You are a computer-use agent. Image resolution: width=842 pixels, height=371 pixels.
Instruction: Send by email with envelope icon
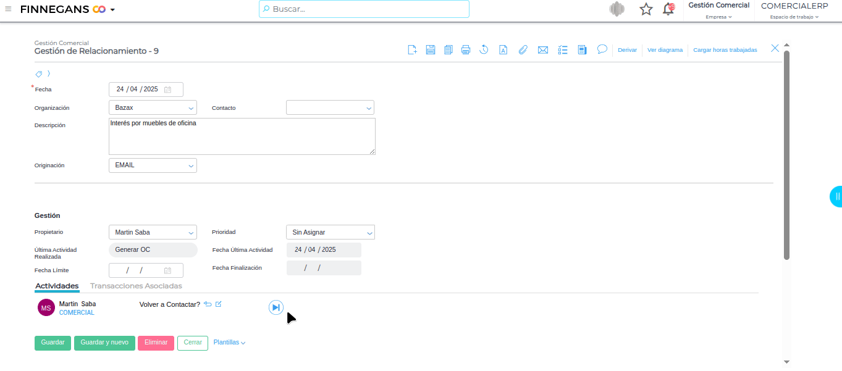click(x=543, y=50)
